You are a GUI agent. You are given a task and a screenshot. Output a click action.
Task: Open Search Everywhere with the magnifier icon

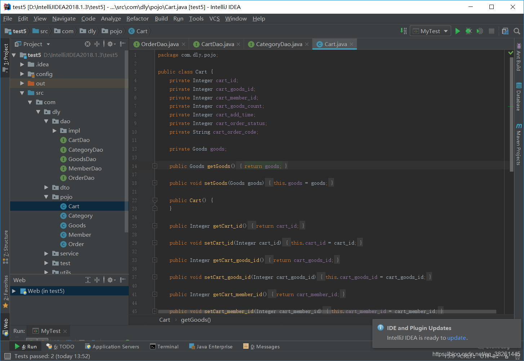tap(517, 31)
